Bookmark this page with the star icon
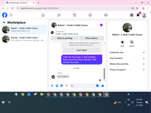Screen dimensions: 151x113 click(x=137, y=8)
